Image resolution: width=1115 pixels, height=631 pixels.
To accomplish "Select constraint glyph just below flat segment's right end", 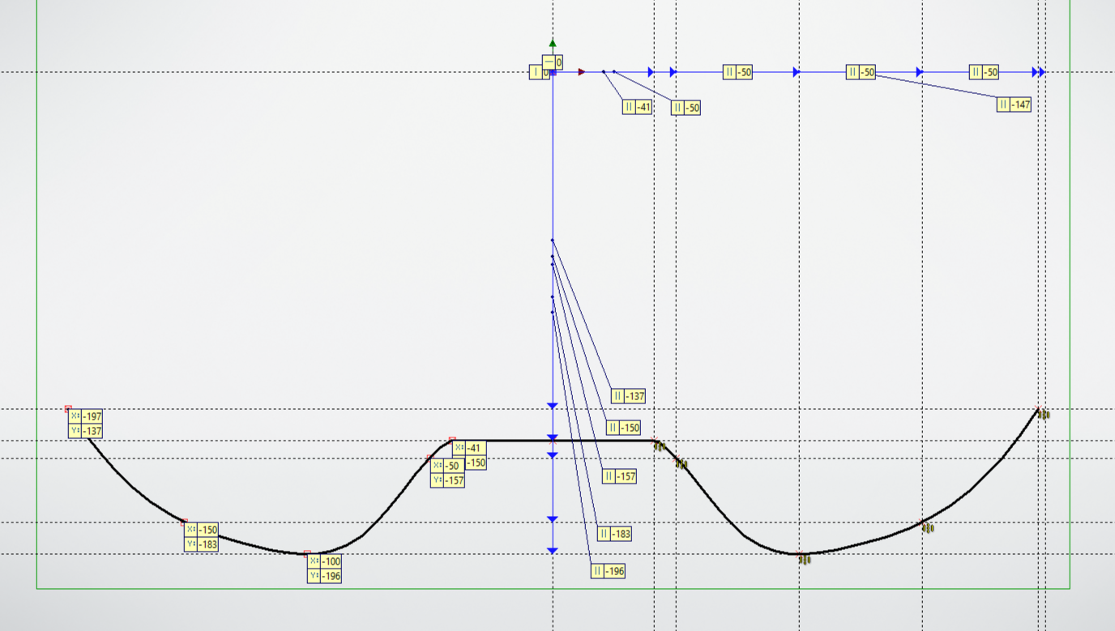I will click(x=682, y=465).
